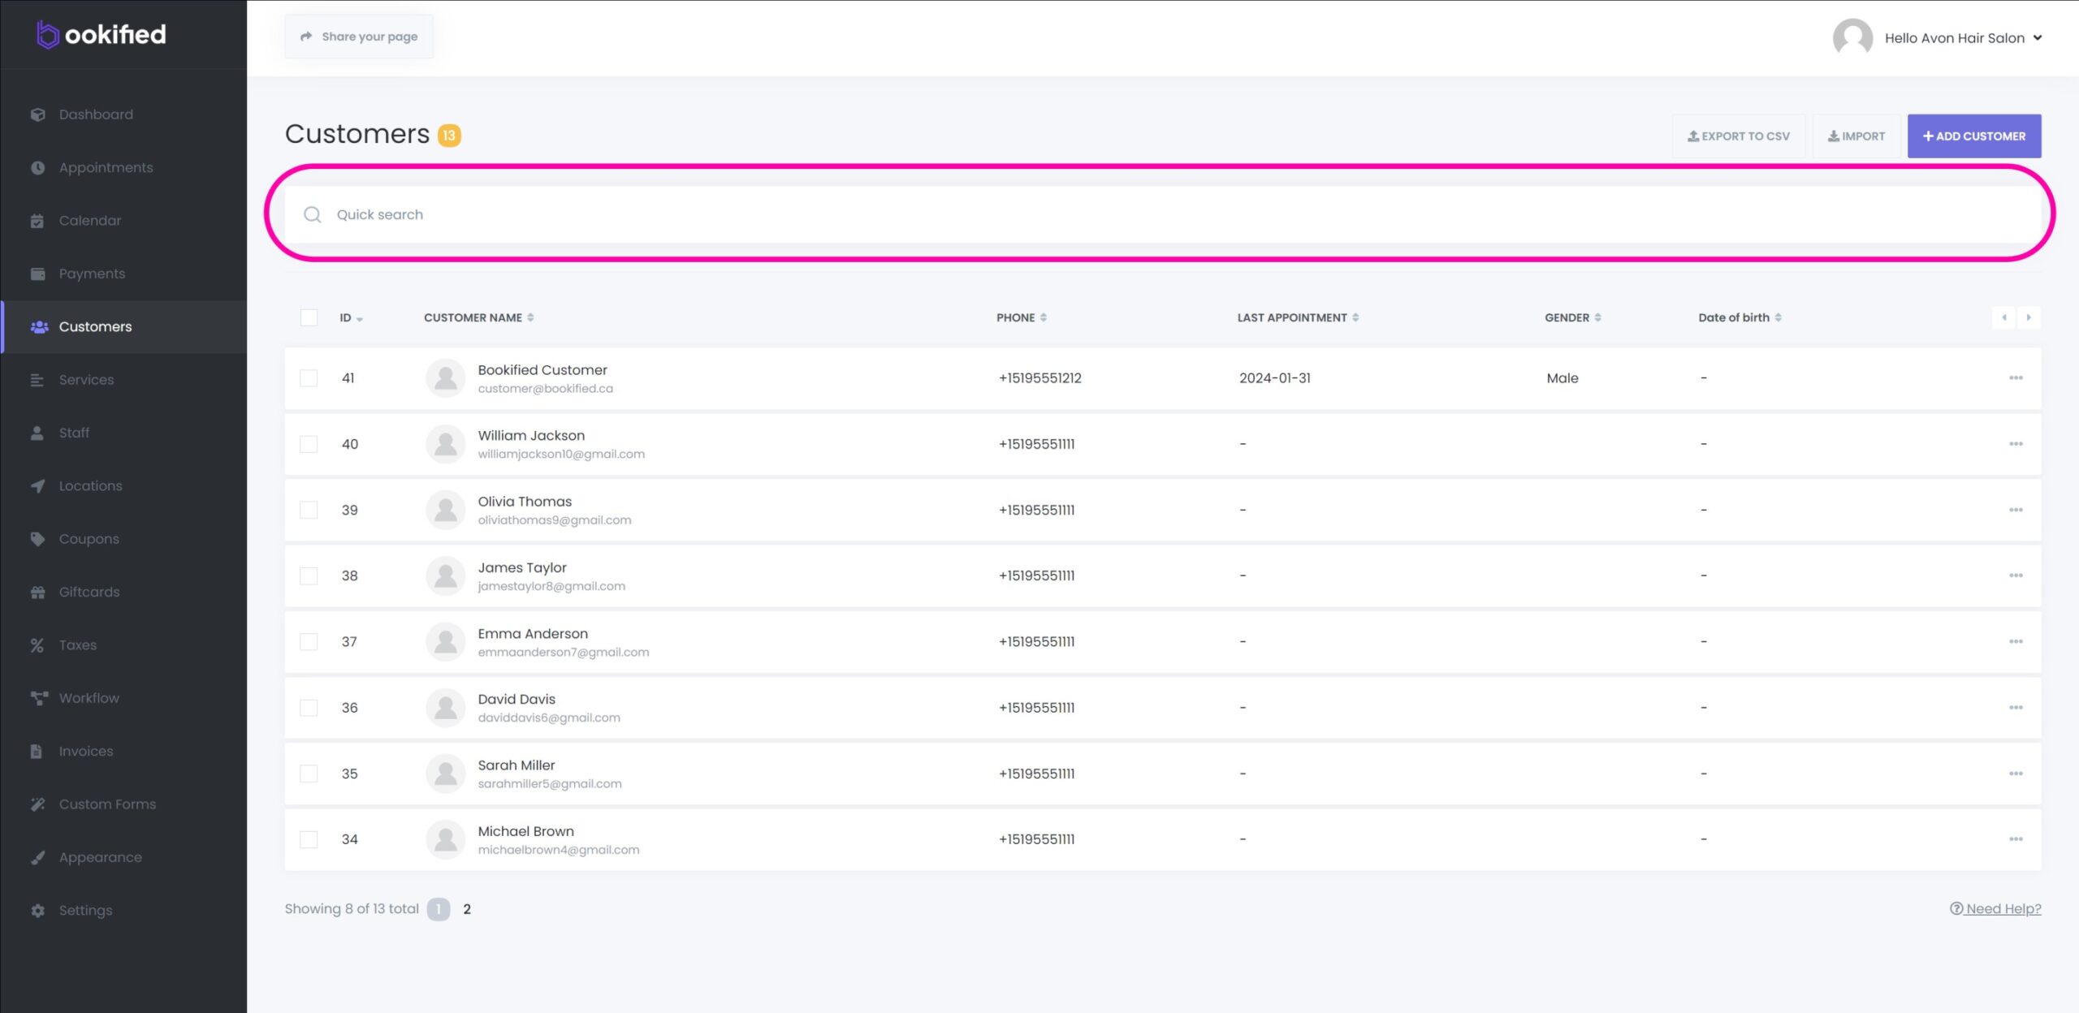The height and width of the screenshot is (1013, 2079).
Task: Sort by Phone column
Action: [1022, 318]
